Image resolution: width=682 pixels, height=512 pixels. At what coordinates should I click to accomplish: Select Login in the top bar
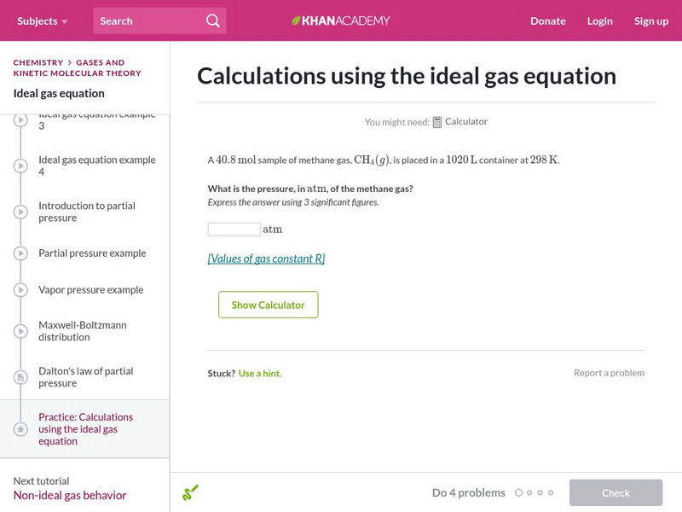(600, 20)
